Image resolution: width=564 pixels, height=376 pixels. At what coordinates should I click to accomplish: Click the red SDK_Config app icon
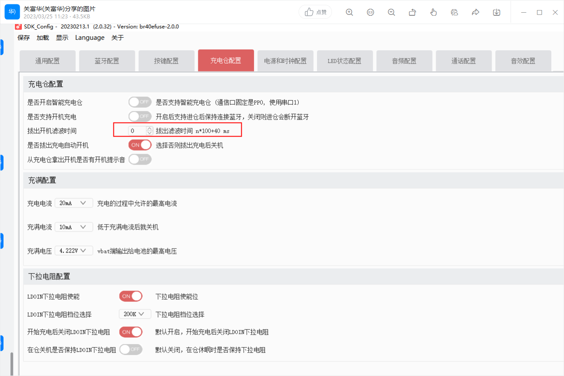pos(18,27)
